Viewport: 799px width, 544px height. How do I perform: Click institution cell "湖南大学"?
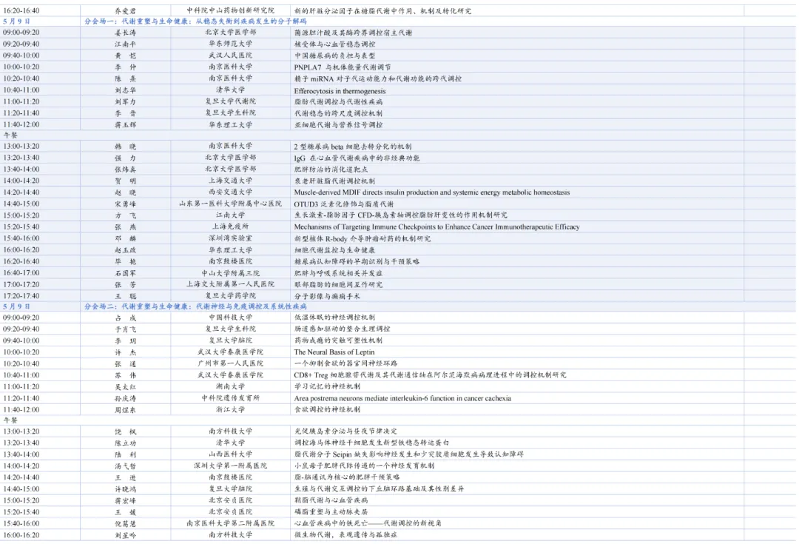point(230,386)
